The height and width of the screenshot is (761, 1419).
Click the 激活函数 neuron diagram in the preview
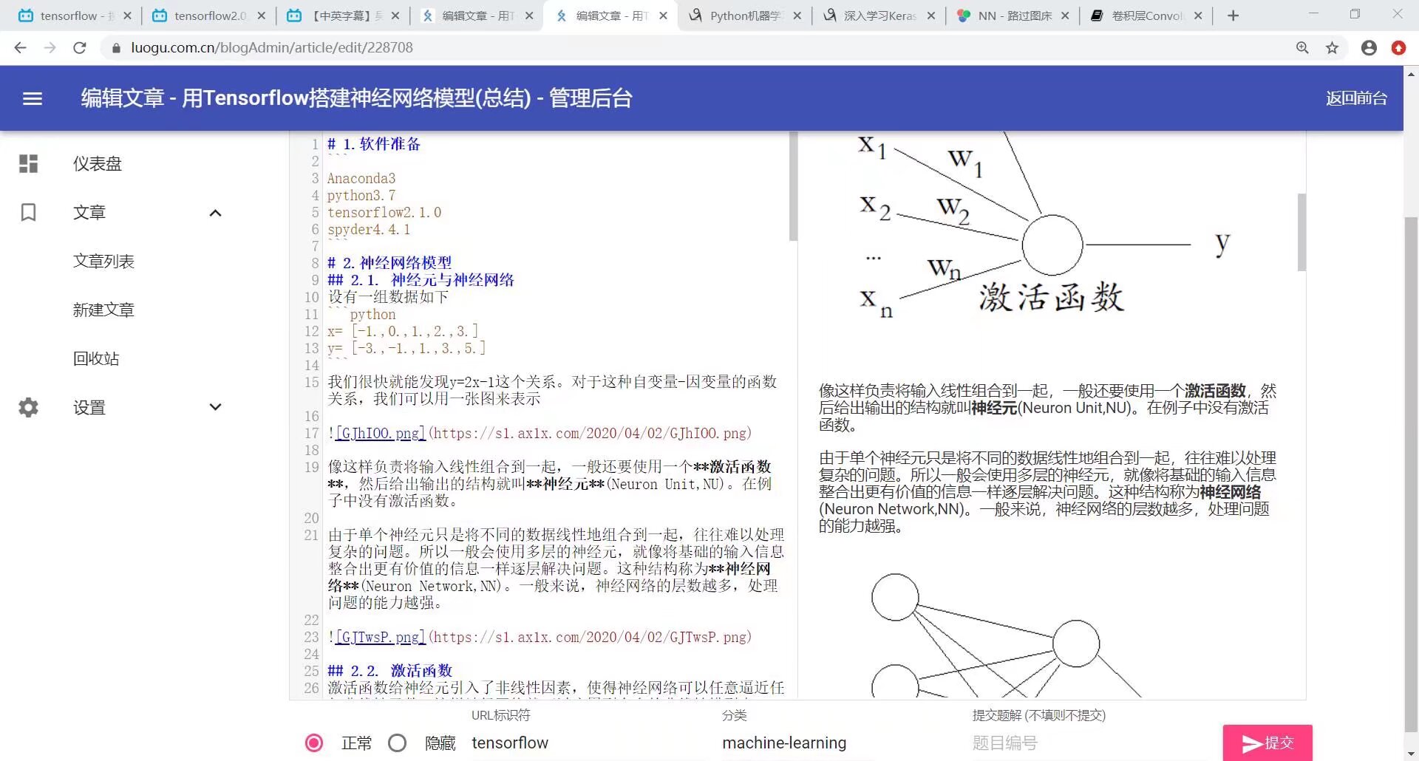click(1046, 226)
